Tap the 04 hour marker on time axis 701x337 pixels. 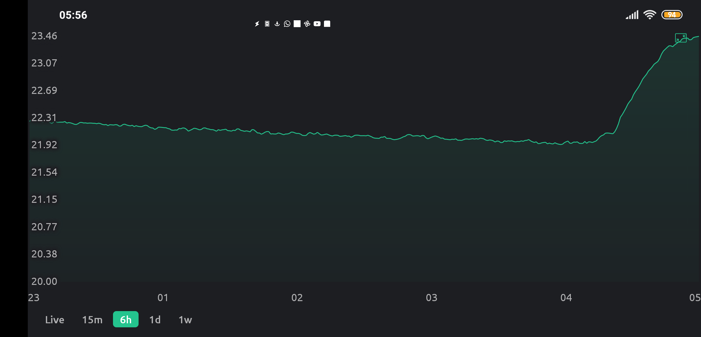click(x=566, y=298)
